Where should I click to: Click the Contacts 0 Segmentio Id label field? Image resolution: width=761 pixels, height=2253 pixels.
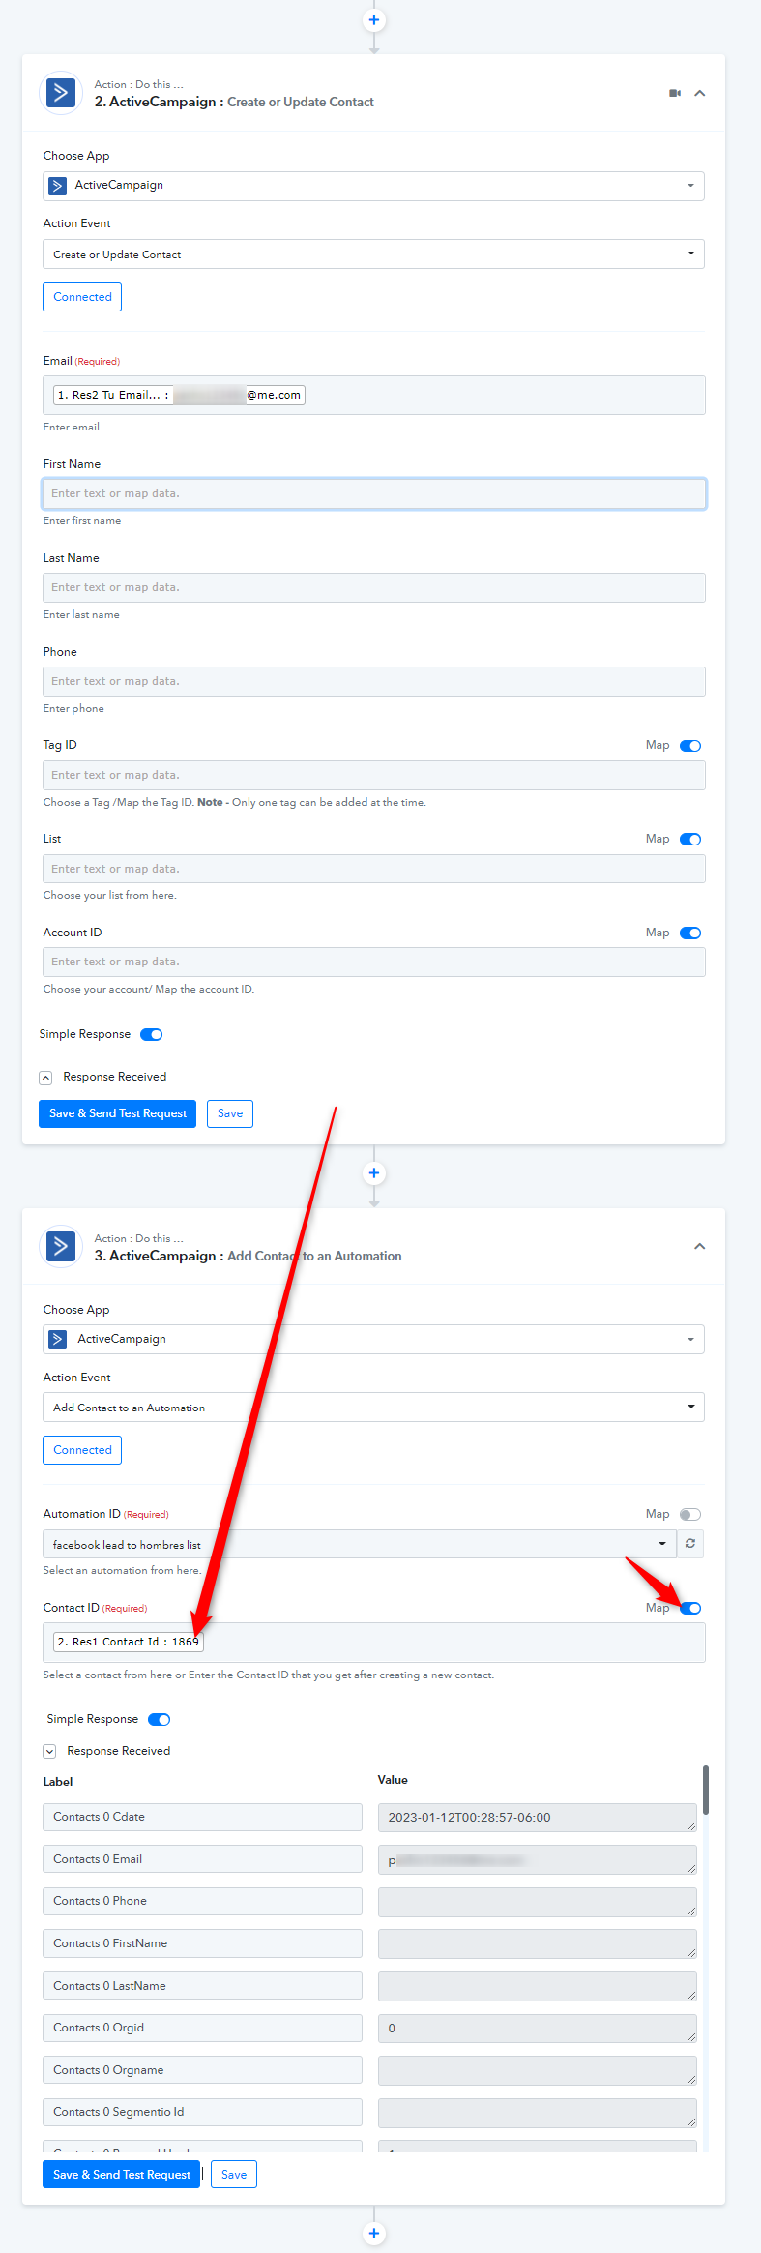click(202, 2113)
